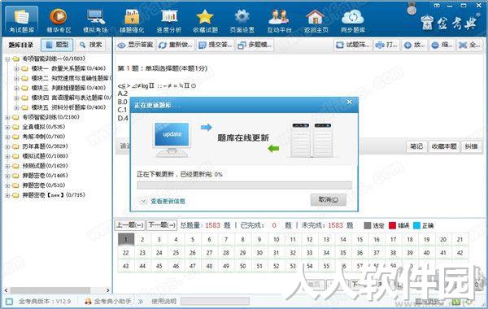Screen dimensions: 488x309
Task: Open the 页面设置 gear icon
Action: click(242, 20)
